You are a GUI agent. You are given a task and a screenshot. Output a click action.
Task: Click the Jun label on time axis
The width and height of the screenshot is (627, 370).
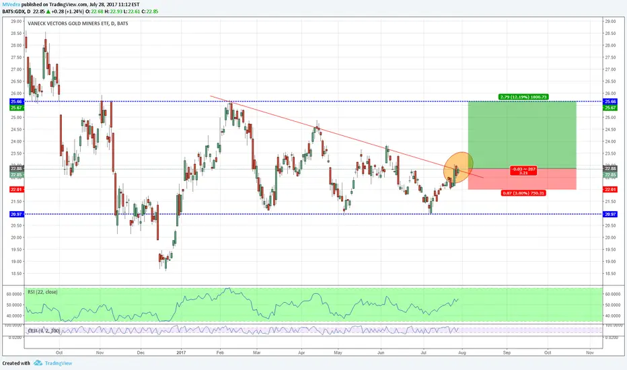(381, 353)
